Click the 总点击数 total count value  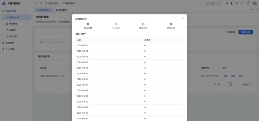pyautogui.click(x=88, y=24)
